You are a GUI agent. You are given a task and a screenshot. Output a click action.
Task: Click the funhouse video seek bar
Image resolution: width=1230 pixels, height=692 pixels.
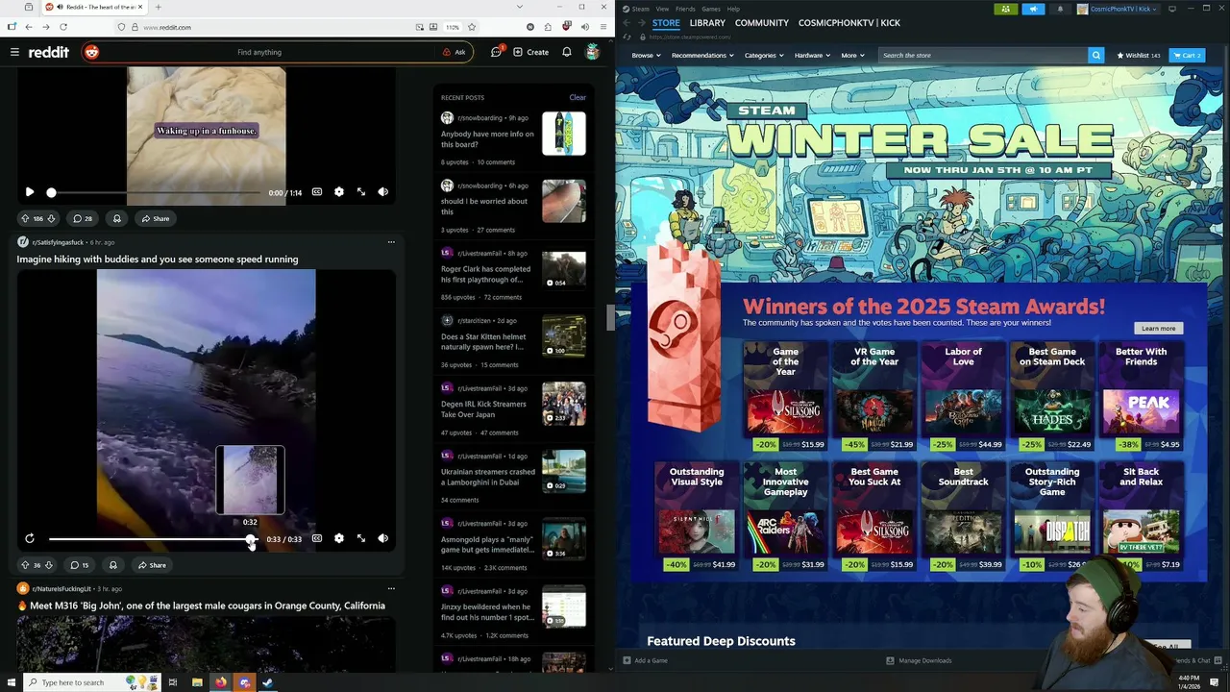[155, 192]
